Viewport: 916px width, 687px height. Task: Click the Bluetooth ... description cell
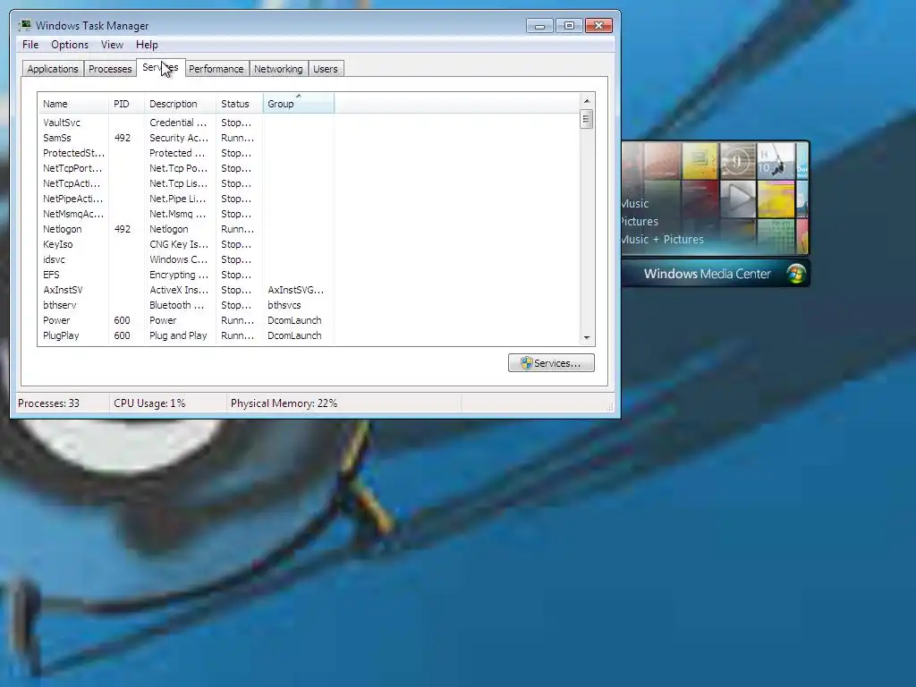176,305
